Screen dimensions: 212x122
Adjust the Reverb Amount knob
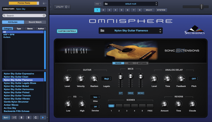point(165,104)
